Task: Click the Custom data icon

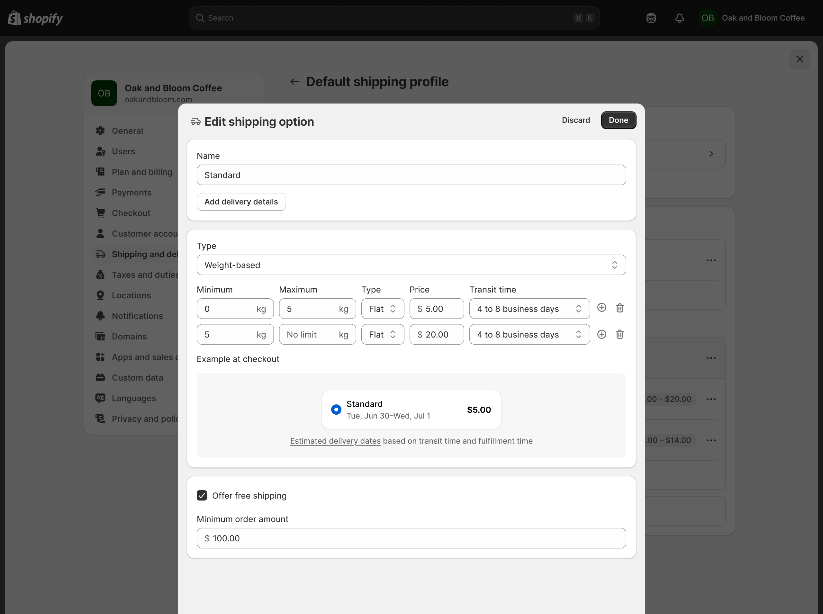Action: [100, 378]
